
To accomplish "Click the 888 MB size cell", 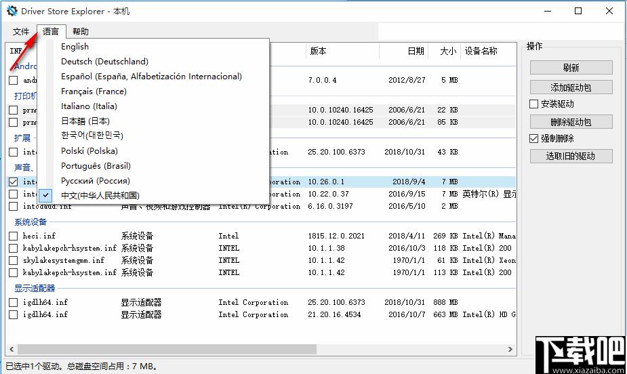I will tap(445, 302).
